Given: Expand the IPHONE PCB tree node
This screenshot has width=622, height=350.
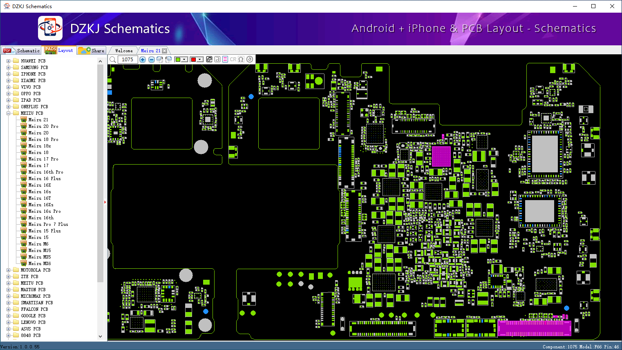Looking at the screenshot, I should pos(8,74).
